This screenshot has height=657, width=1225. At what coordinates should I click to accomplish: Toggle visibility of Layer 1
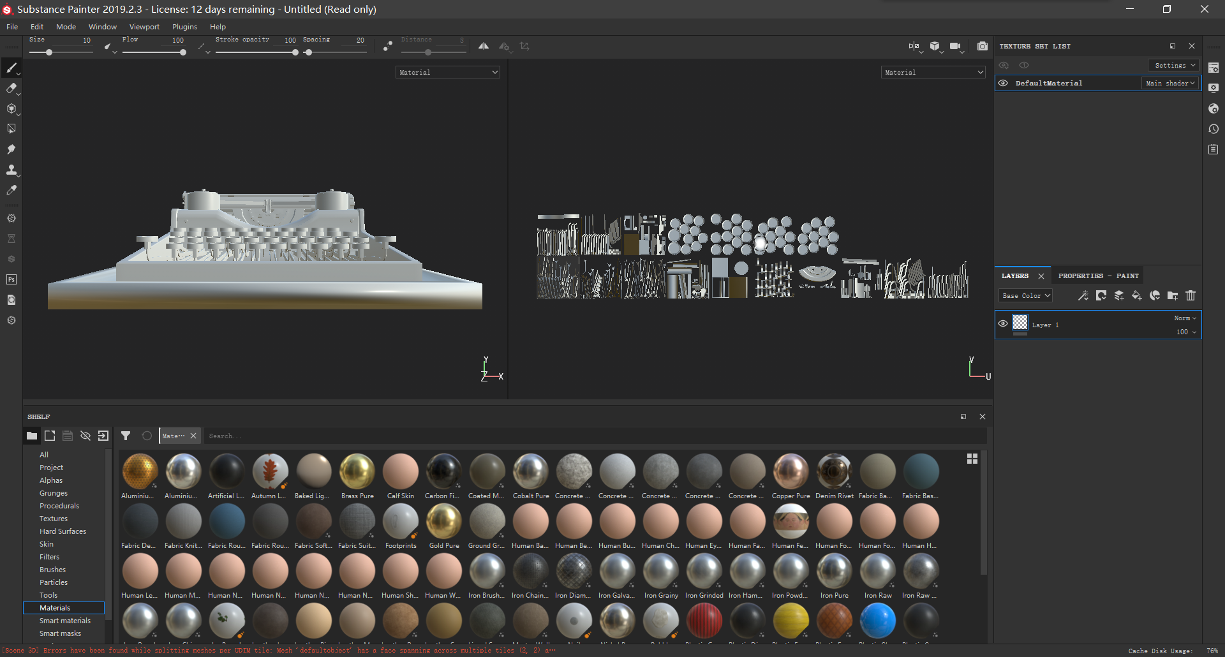[x=1003, y=323]
